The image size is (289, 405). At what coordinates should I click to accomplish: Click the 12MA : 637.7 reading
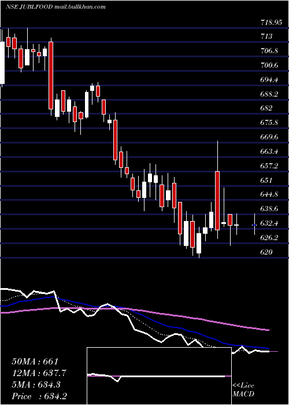coord(39,373)
